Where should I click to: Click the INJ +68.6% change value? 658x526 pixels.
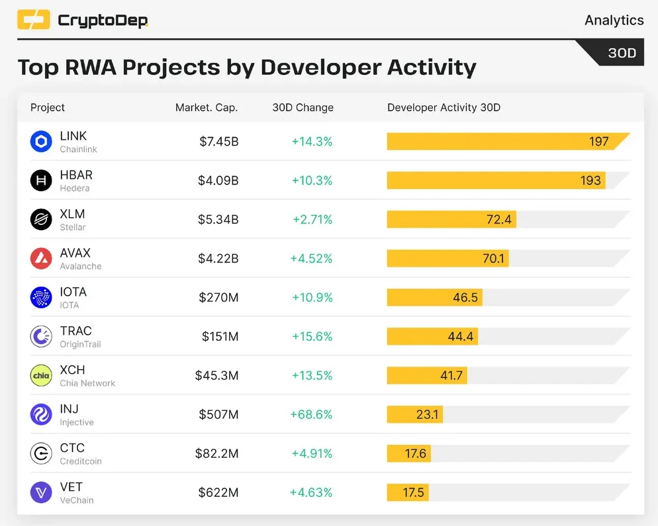pyautogui.click(x=311, y=414)
